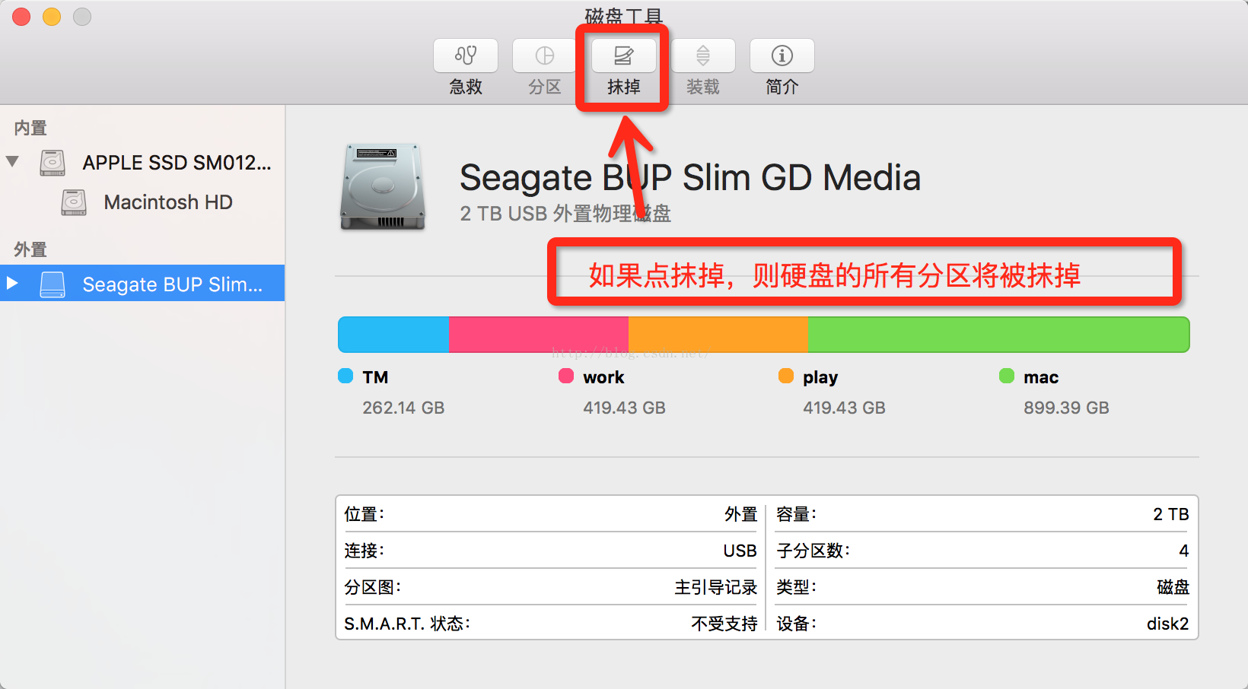This screenshot has height=689, width=1248.
Task: Click the Mount (装载) toolbar icon
Action: point(703,56)
